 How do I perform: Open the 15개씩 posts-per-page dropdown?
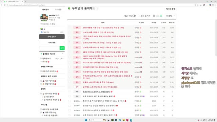[x=171, y=16]
